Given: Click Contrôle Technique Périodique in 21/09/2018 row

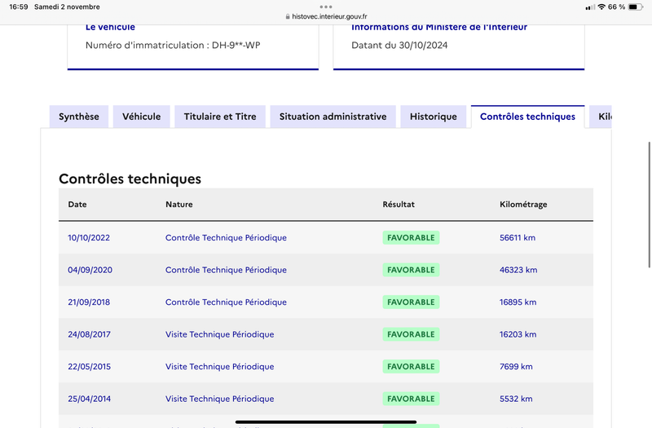Looking at the screenshot, I should pyautogui.click(x=227, y=302).
